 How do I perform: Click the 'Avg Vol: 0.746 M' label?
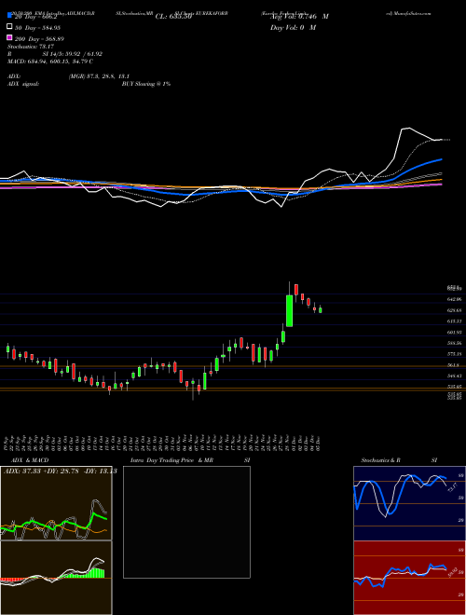pos(299,17)
